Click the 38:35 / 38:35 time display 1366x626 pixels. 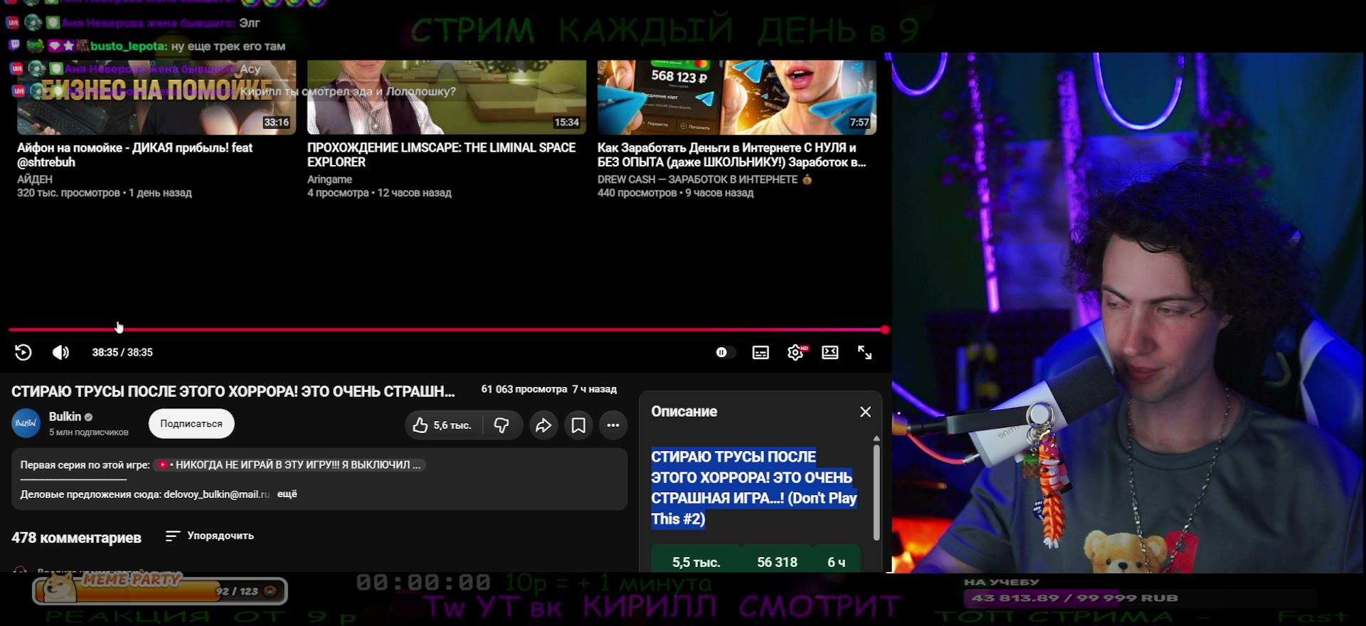pyautogui.click(x=122, y=352)
